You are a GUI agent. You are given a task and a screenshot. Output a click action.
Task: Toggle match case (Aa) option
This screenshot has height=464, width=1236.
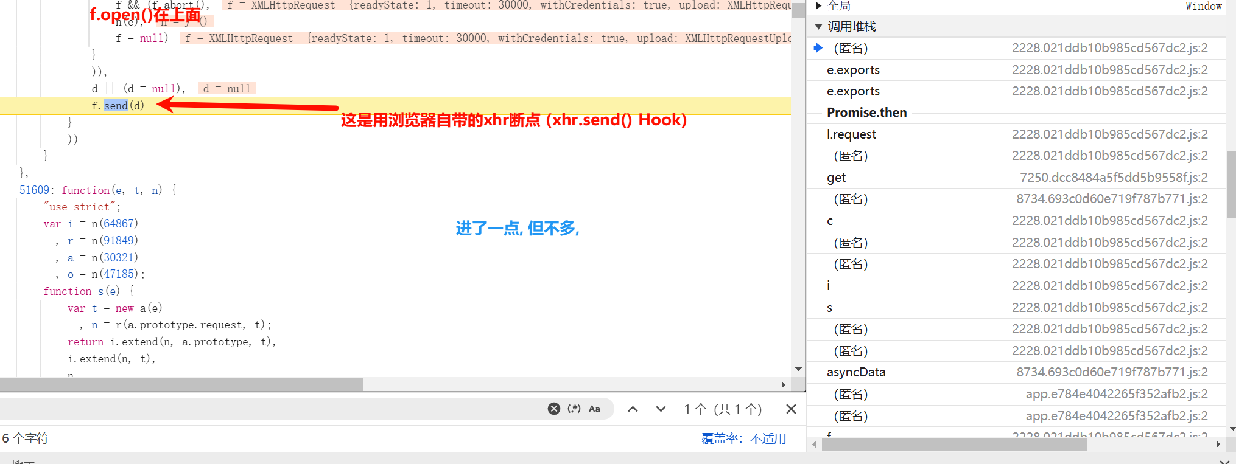coord(594,409)
